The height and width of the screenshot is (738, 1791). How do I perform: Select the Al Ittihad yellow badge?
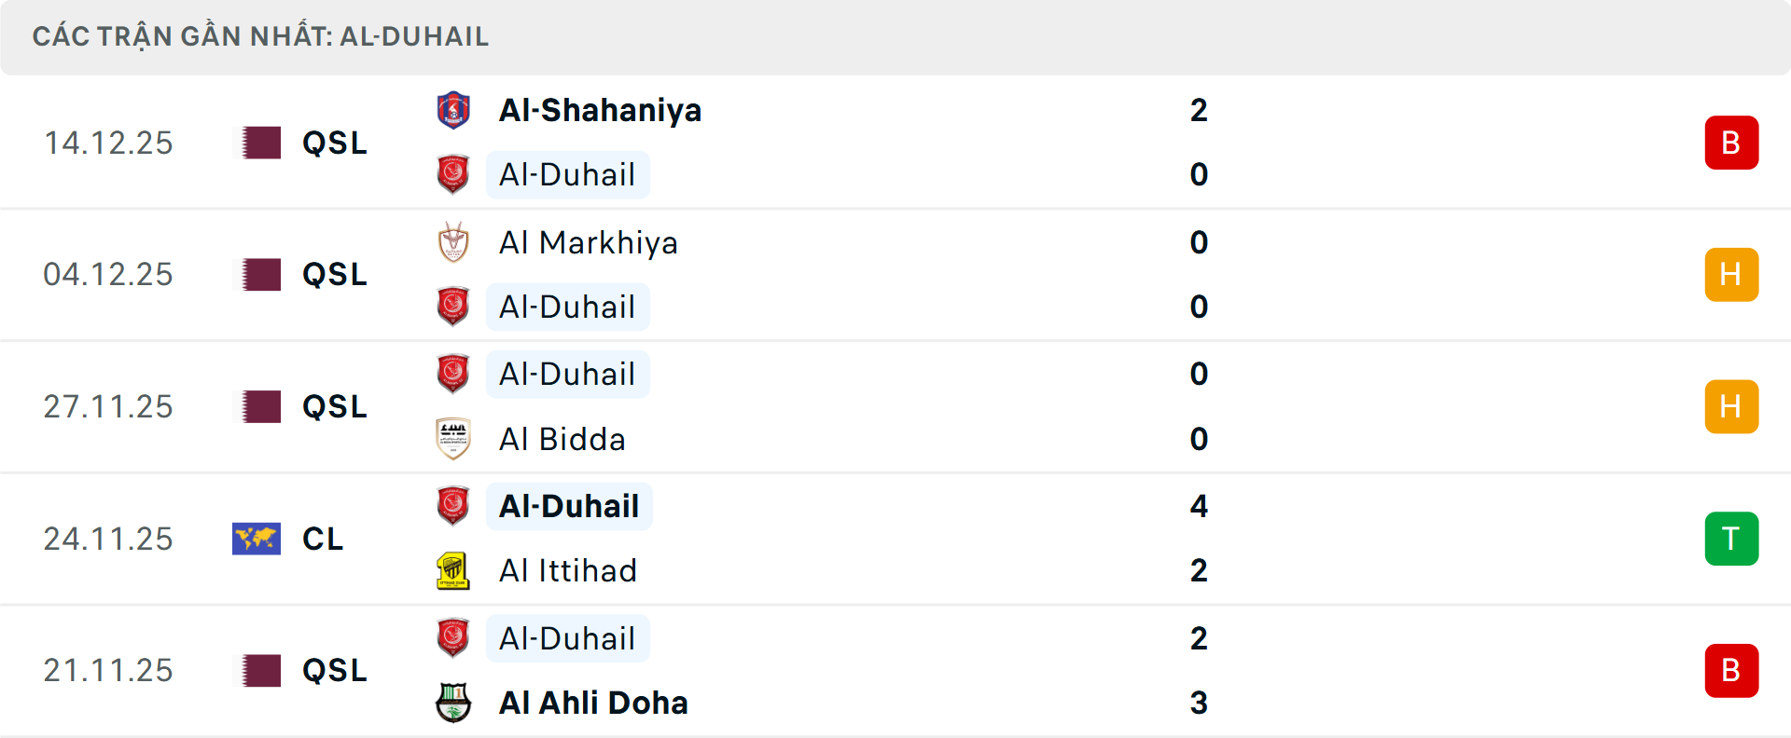tap(453, 570)
